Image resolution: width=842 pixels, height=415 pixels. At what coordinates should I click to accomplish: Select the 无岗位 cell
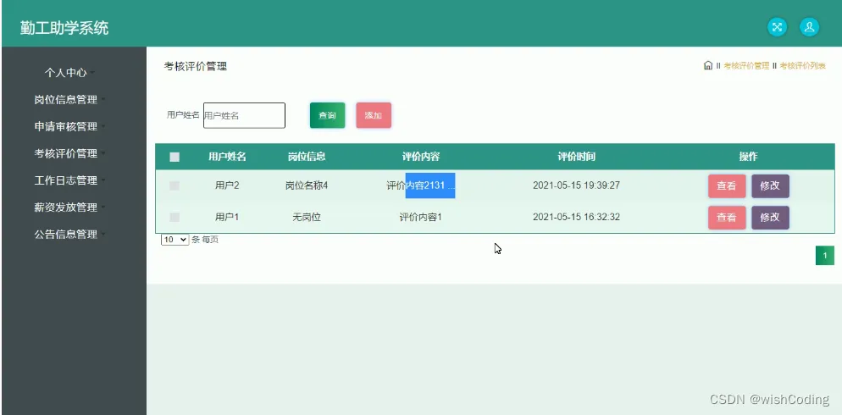pos(307,218)
